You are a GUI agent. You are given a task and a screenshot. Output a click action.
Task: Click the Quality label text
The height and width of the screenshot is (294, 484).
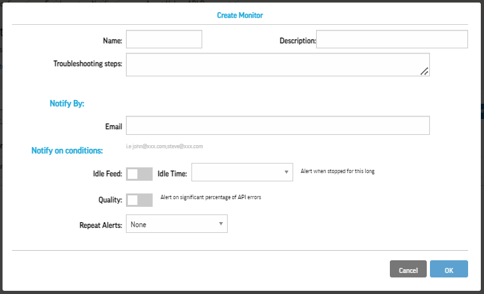pos(111,200)
